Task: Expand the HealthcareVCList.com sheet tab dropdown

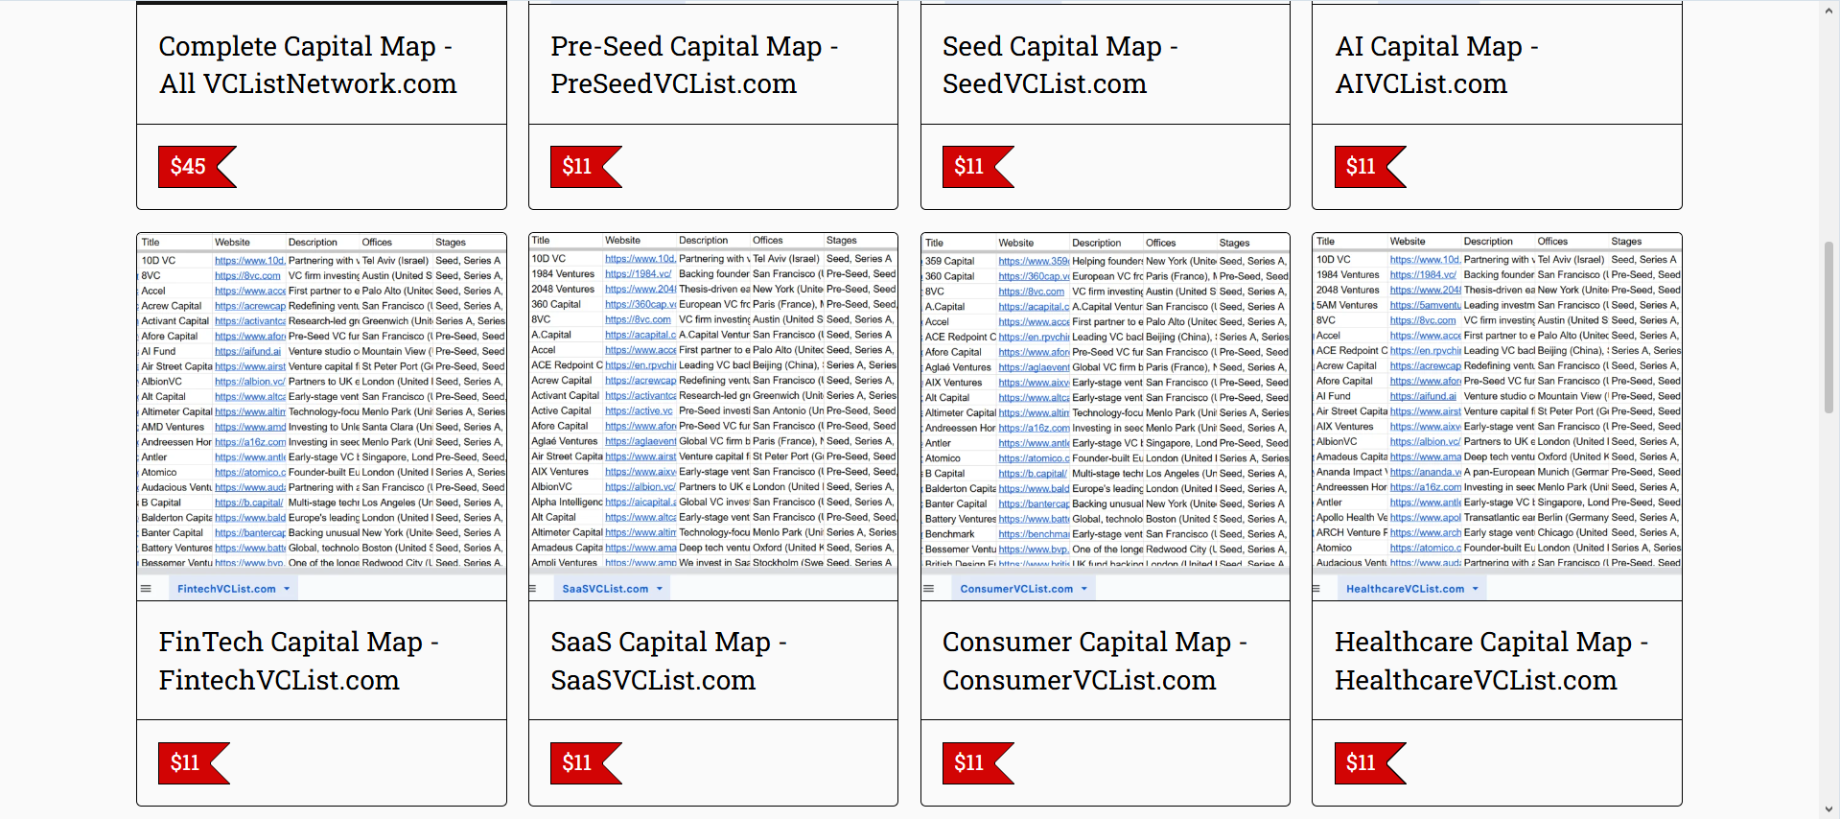Action: pos(1475,589)
